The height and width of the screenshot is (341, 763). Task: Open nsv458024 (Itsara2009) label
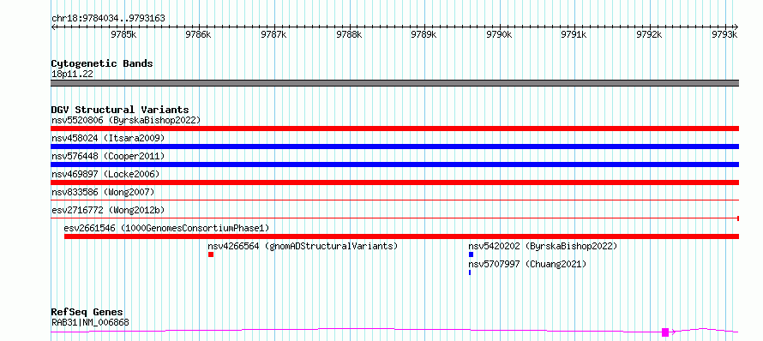point(108,138)
